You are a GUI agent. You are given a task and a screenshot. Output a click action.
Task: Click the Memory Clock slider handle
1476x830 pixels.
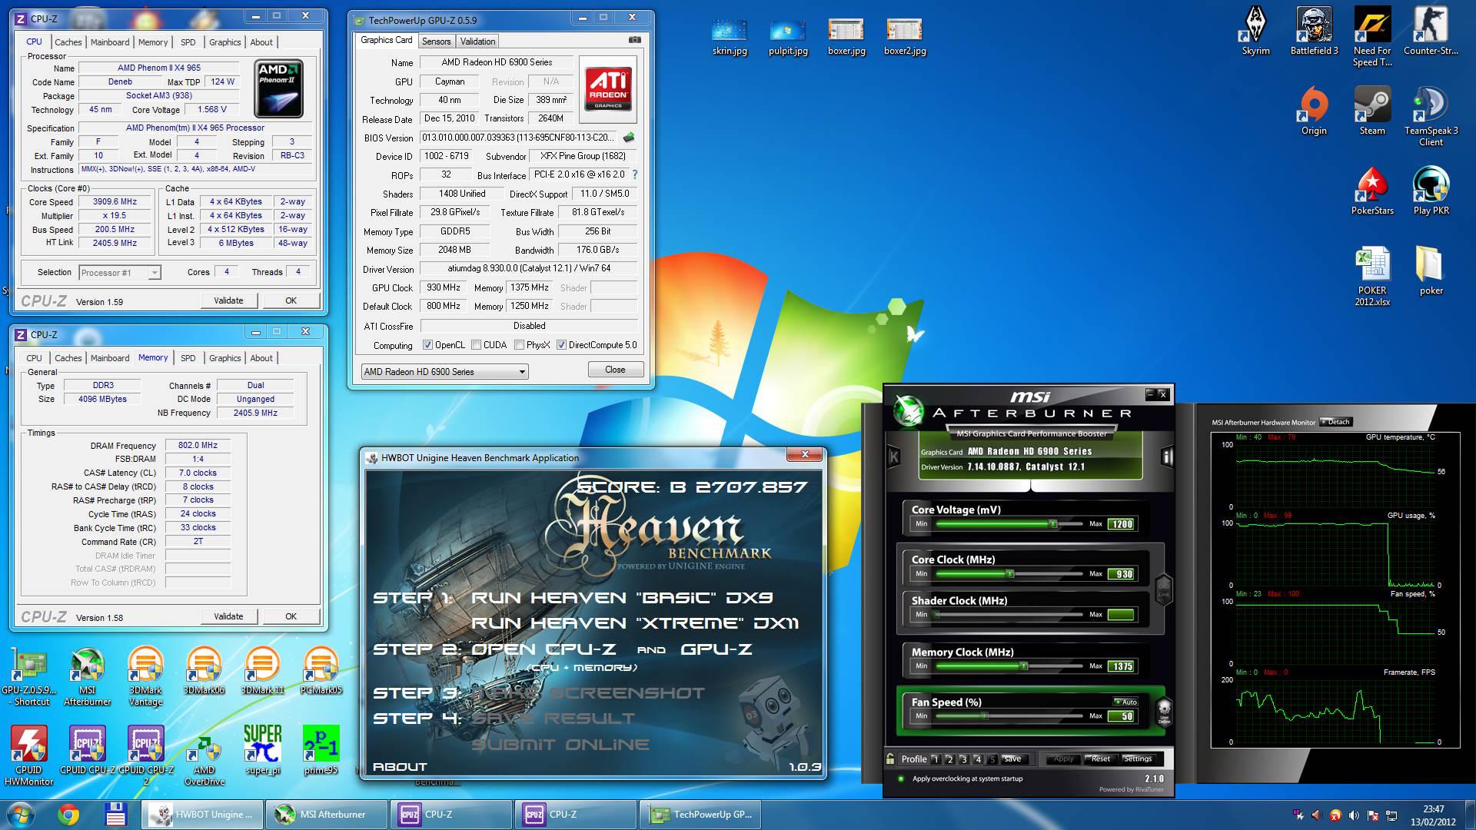1024,666
